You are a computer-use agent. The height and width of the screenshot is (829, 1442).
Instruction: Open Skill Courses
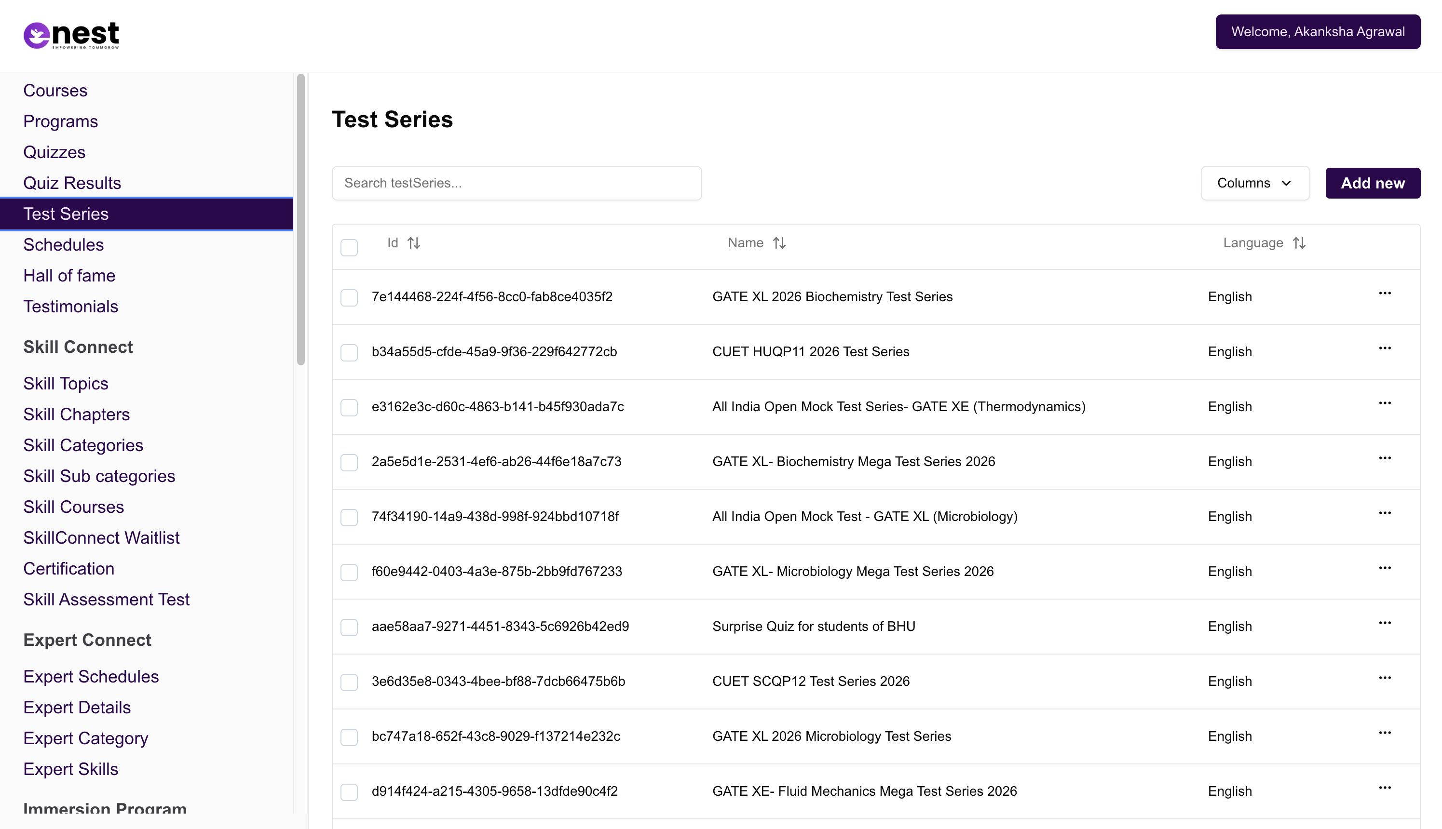pyautogui.click(x=73, y=507)
